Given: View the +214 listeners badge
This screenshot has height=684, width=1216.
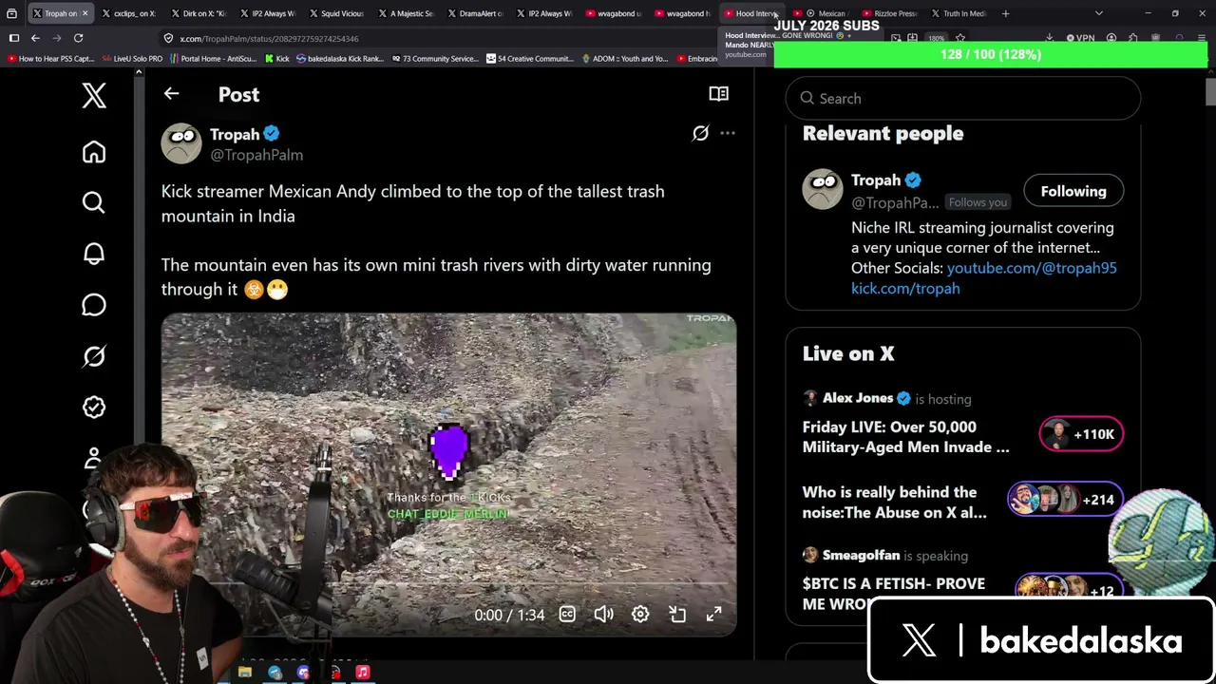Looking at the screenshot, I should 1065,500.
